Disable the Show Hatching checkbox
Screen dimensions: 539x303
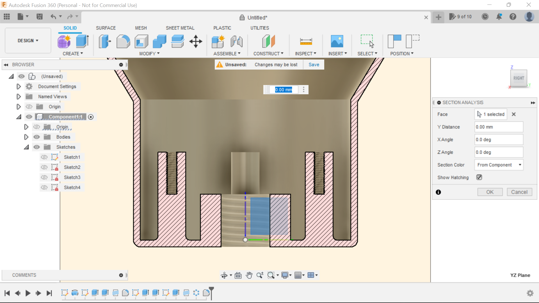[x=479, y=177]
